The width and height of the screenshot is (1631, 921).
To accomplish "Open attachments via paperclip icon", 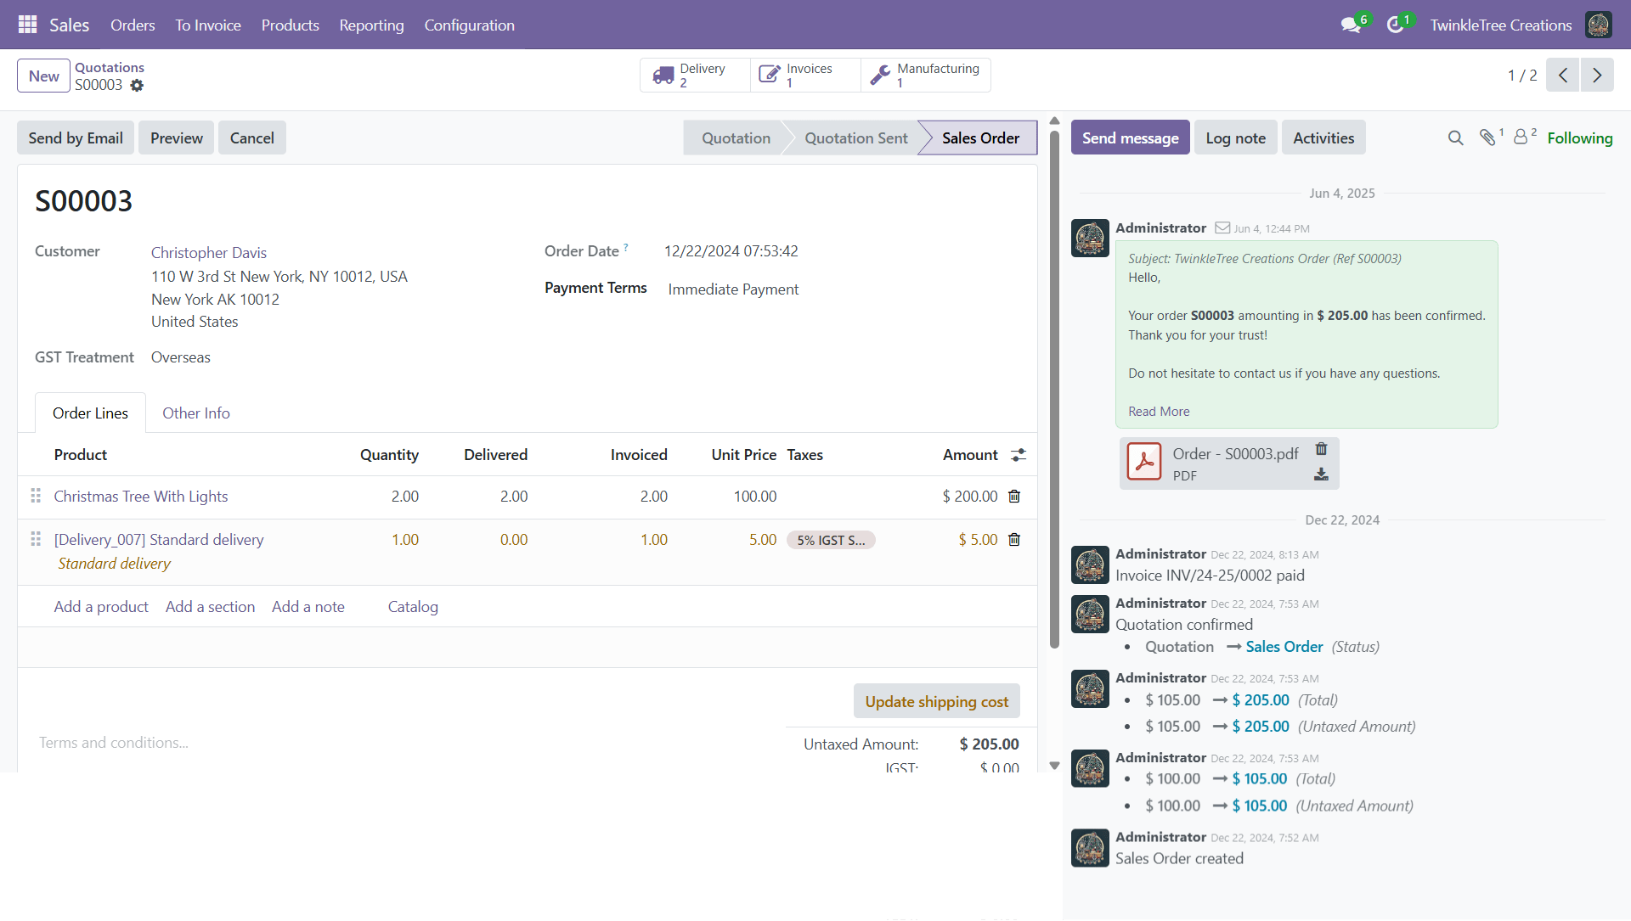I will tap(1487, 138).
